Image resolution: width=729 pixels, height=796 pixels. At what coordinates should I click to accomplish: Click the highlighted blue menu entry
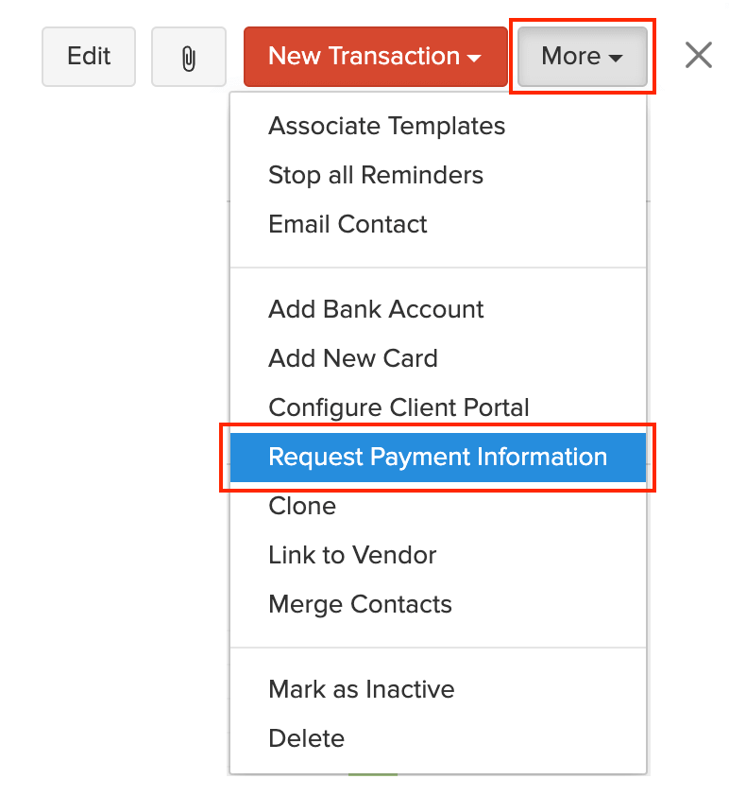437,457
